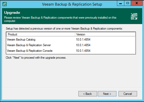Select the Veeam Backup Catalog row
Image resolution: width=144 pixels, height=102 pixels.
[x=71, y=40]
